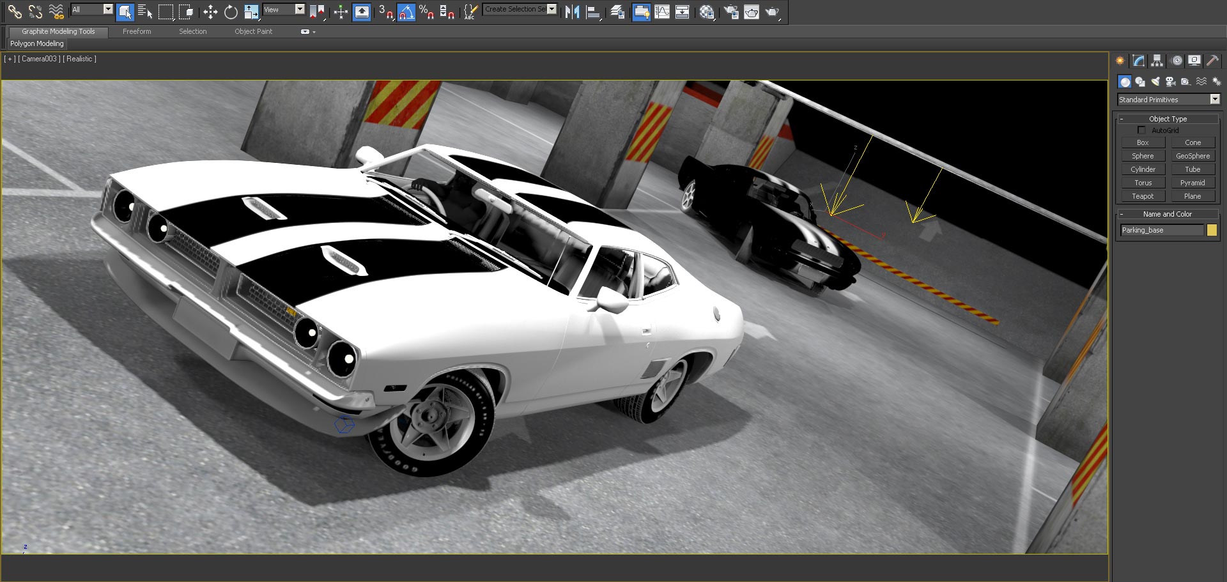Open the Utilities hammer panel
The image size is (1227, 582).
pos(1212,61)
